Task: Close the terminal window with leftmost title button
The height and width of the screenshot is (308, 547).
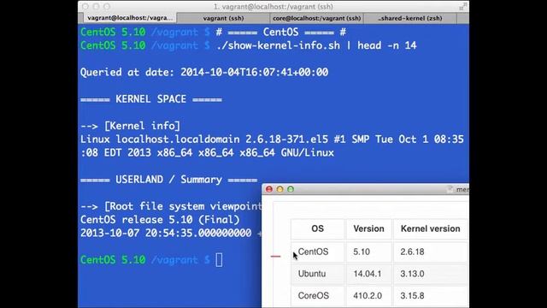Action: click(x=85, y=6)
